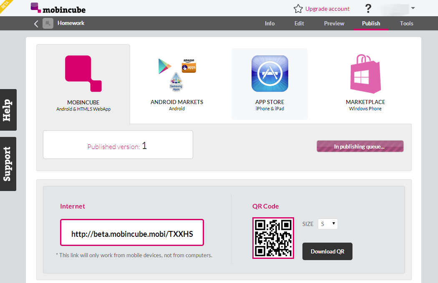Click the SIZE label
The image size is (438, 283).
(x=308, y=224)
